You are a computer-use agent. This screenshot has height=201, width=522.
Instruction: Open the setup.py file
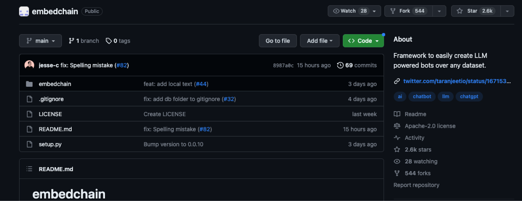[50, 144]
